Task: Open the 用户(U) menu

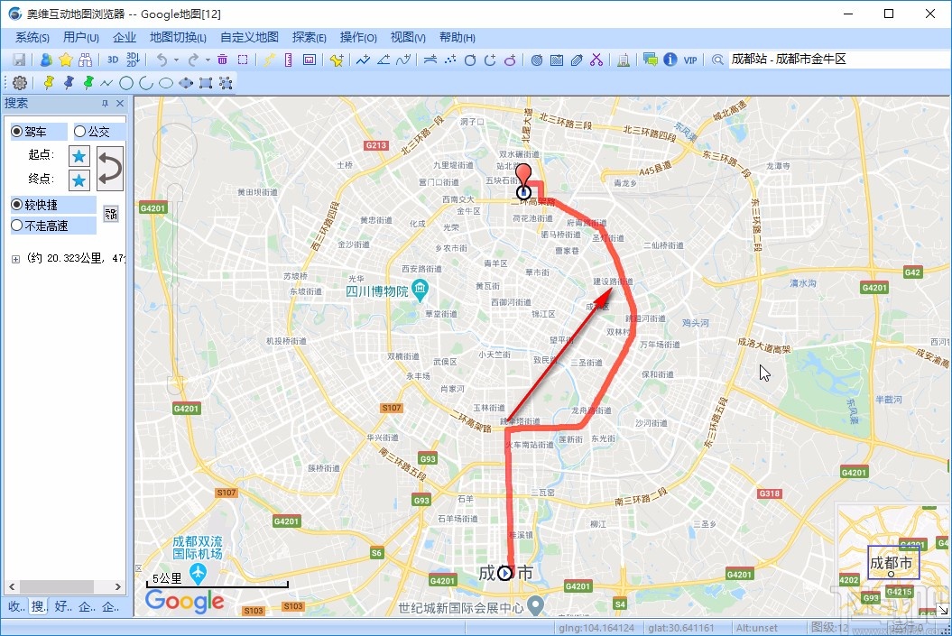Action: 80,38
